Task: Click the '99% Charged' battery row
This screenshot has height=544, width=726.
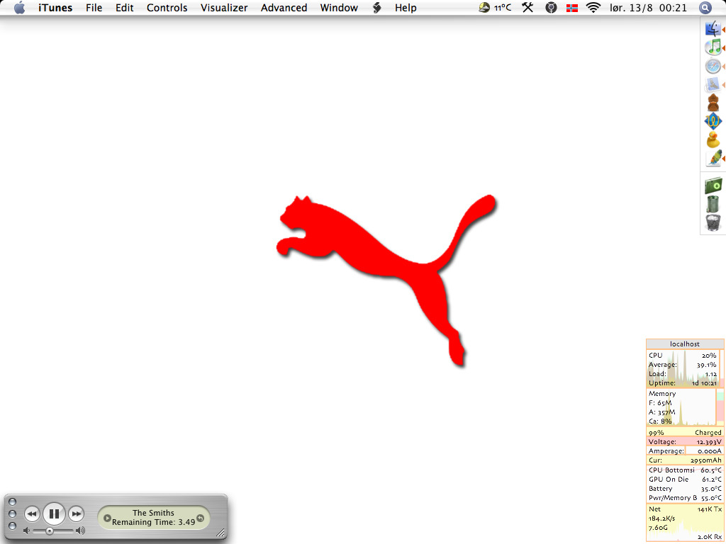Action: pyautogui.click(x=685, y=433)
